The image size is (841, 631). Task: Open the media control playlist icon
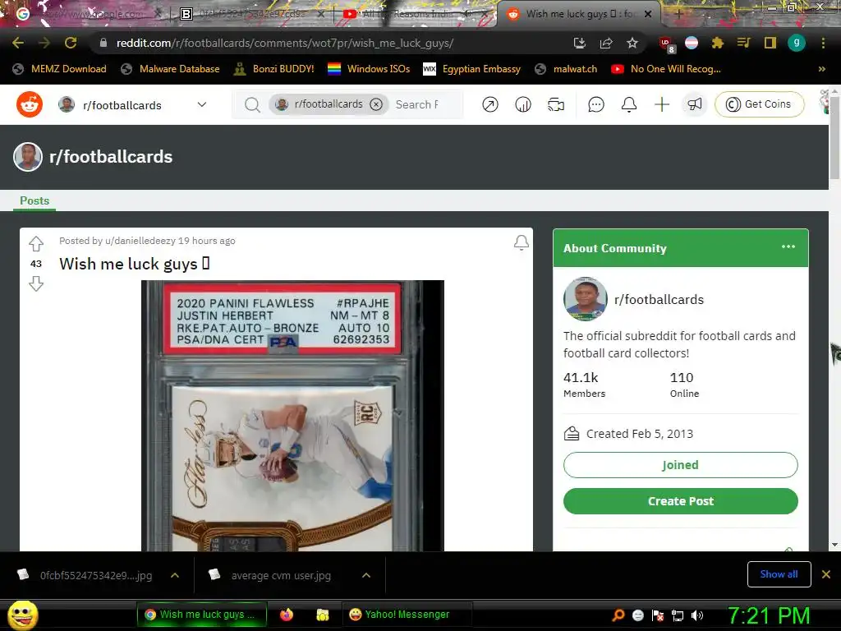pos(743,43)
